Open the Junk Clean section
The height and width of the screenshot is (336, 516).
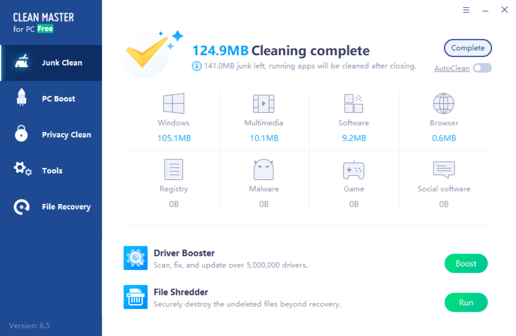[x=51, y=63]
